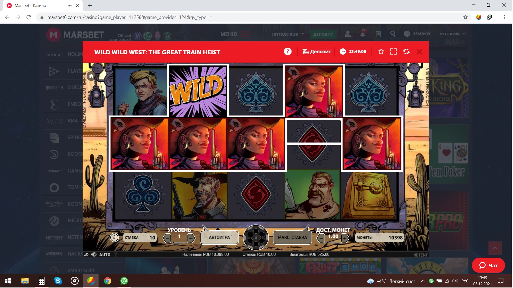Click the home icon in slot game
Viewport: 513px width, 288px height.
pos(91,76)
